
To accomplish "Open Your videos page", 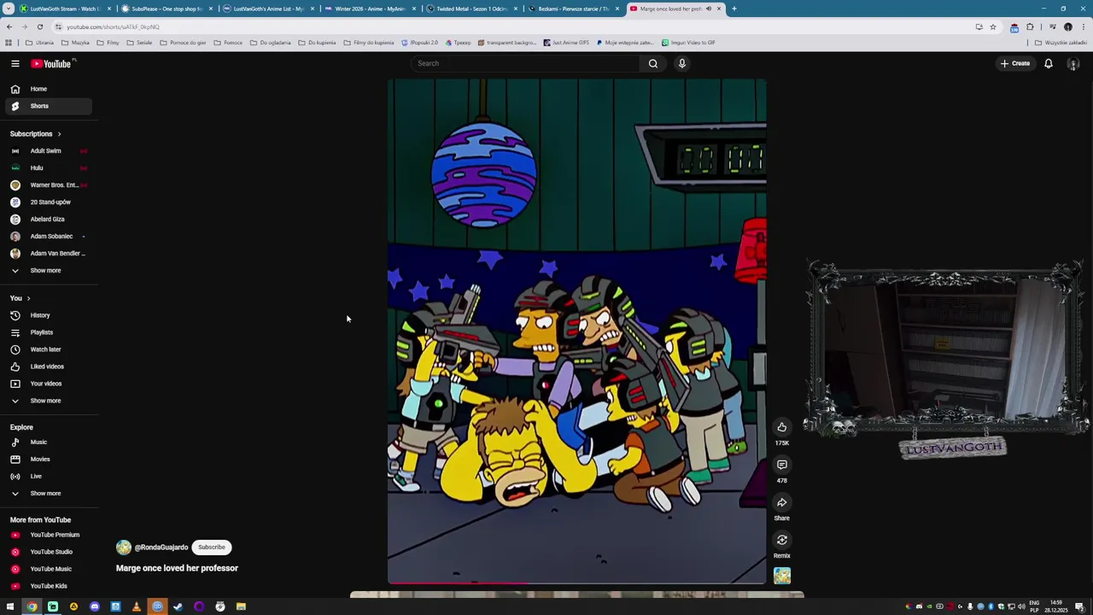I will [49, 384].
